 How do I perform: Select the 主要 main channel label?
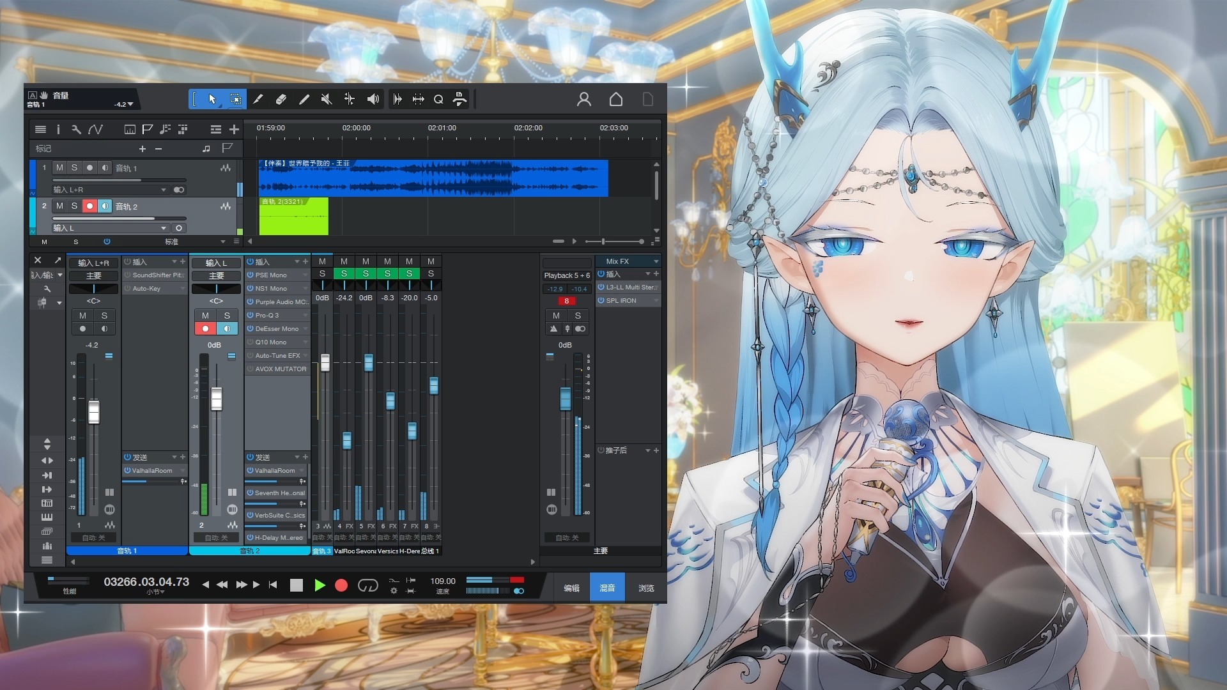click(x=600, y=551)
